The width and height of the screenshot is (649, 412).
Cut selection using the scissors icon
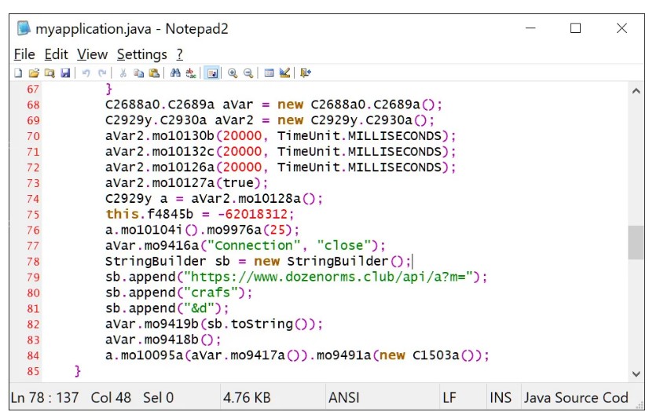[x=123, y=73]
